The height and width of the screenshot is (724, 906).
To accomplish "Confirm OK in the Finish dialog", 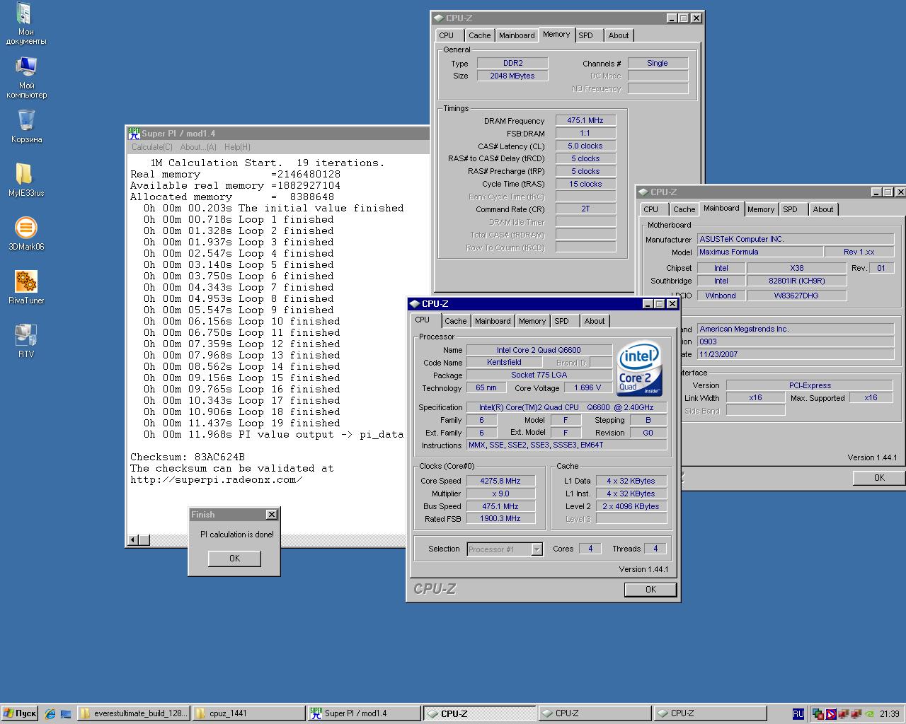I will tap(234, 559).
